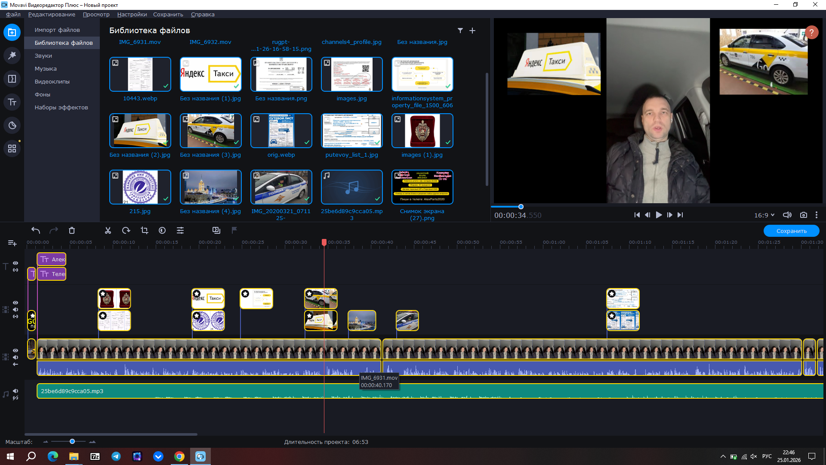The image size is (826, 465).
Task: Open the preview three-dot options menu
Action: pyautogui.click(x=816, y=215)
